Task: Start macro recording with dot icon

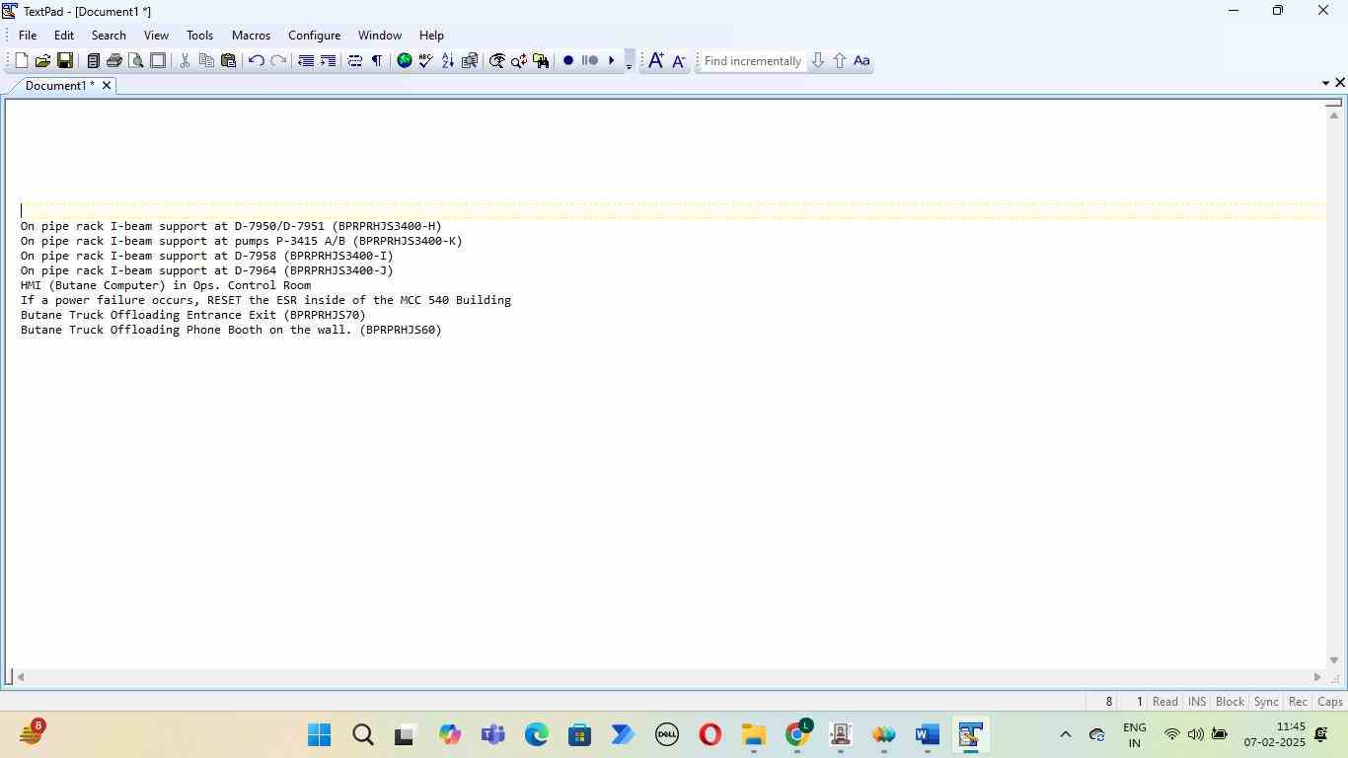Action: pyautogui.click(x=568, y=61)
